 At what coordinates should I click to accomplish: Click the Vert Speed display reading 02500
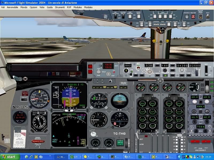[195, 66]
